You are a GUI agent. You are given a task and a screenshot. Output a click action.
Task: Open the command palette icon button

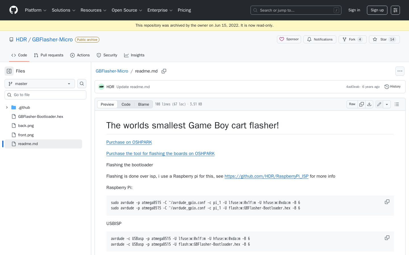click(395, 10)
